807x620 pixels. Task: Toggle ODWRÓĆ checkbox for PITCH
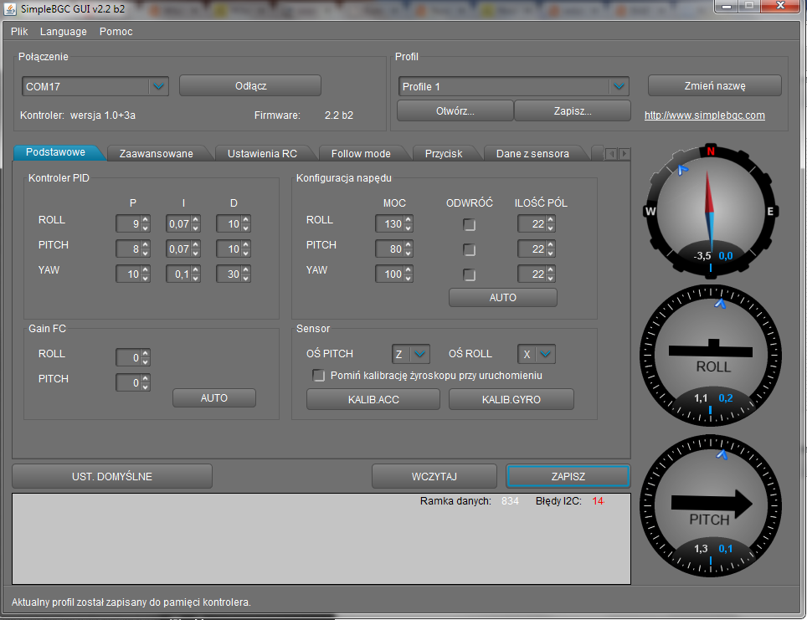470,249
